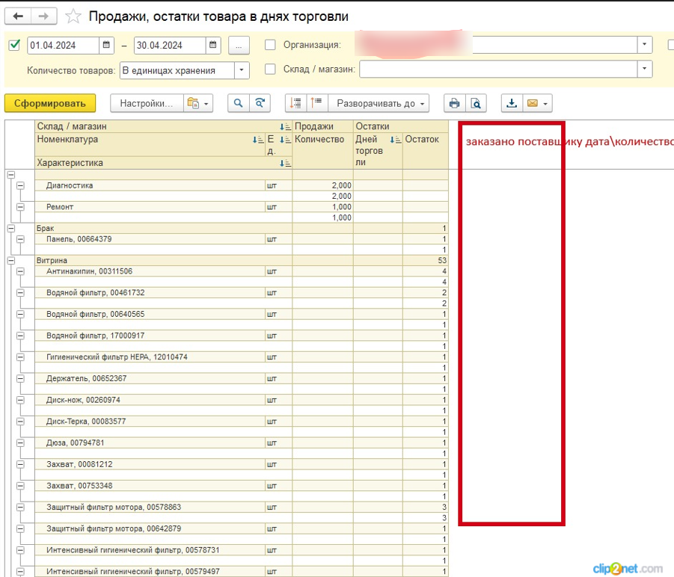Add report to favorites with star icon
674x577 pixels.
[x=73, y=16]
